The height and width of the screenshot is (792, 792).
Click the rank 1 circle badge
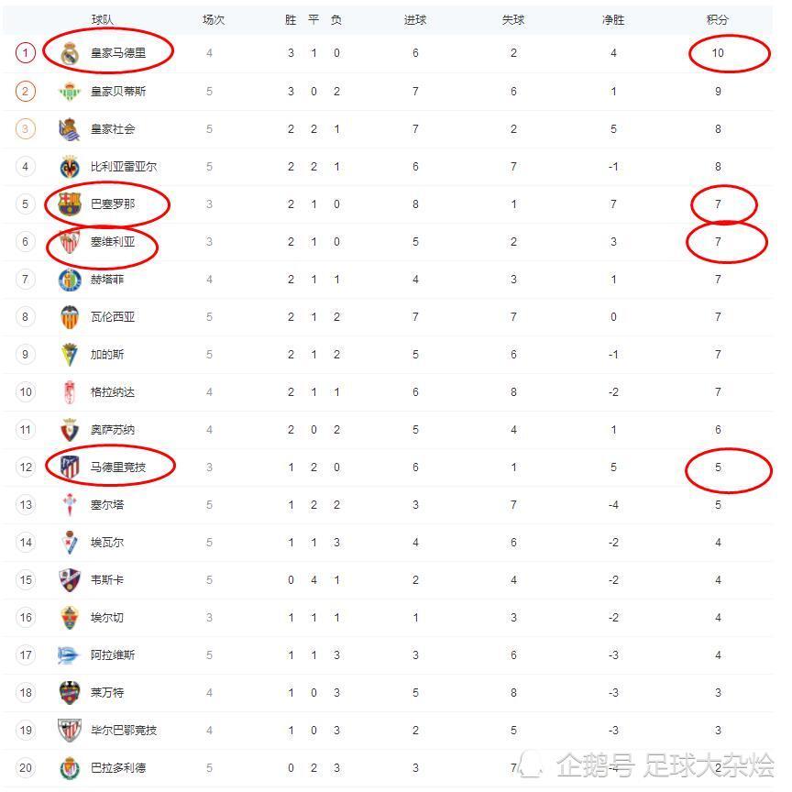(26, 53)
